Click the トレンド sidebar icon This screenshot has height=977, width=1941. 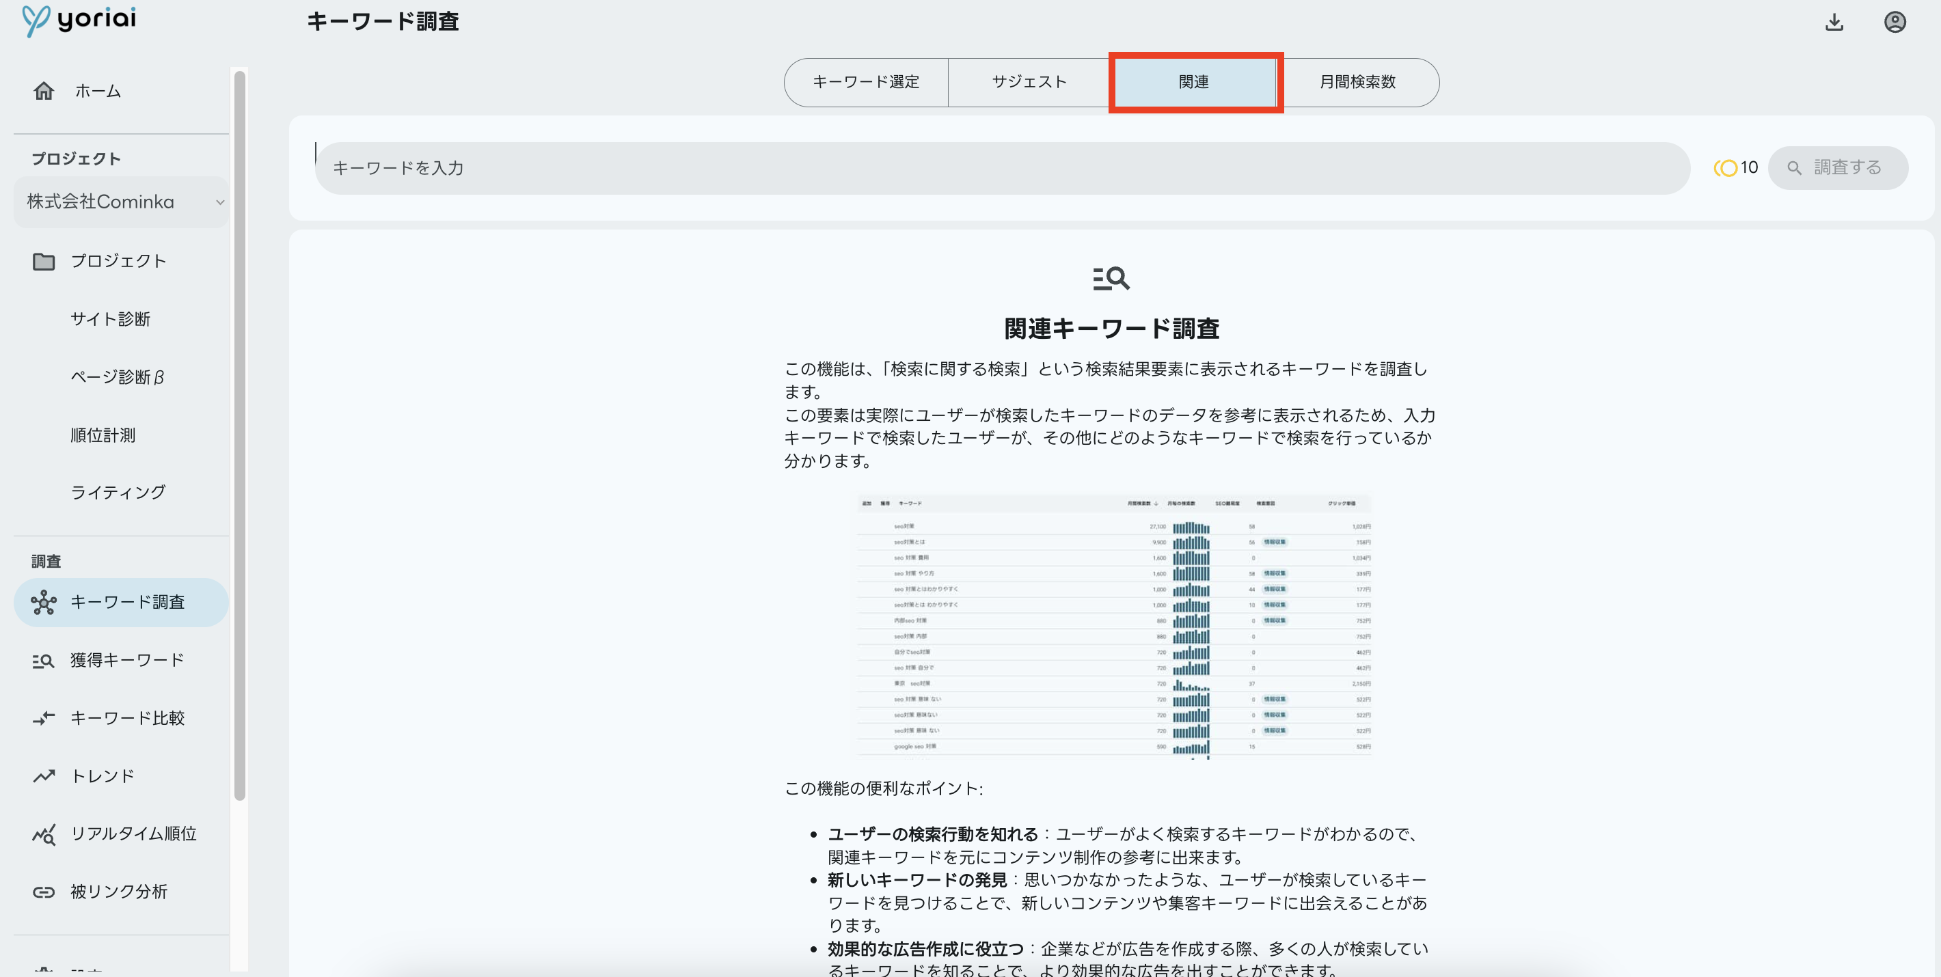44,775
